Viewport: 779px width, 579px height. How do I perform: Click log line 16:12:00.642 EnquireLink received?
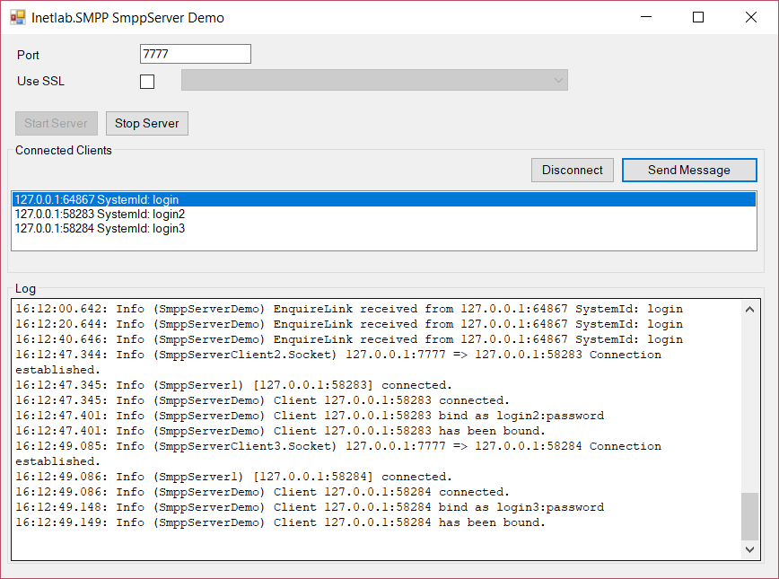coord(349,309)
